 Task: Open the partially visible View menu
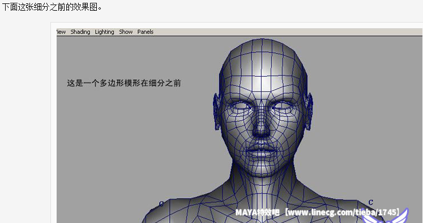click(x=61, y=32)
